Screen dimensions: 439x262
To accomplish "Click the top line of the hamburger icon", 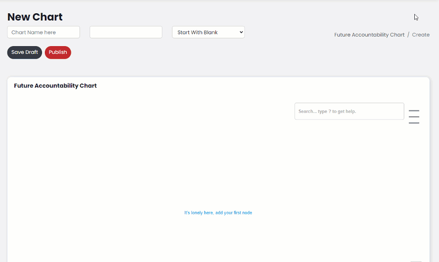I will 414,110.
